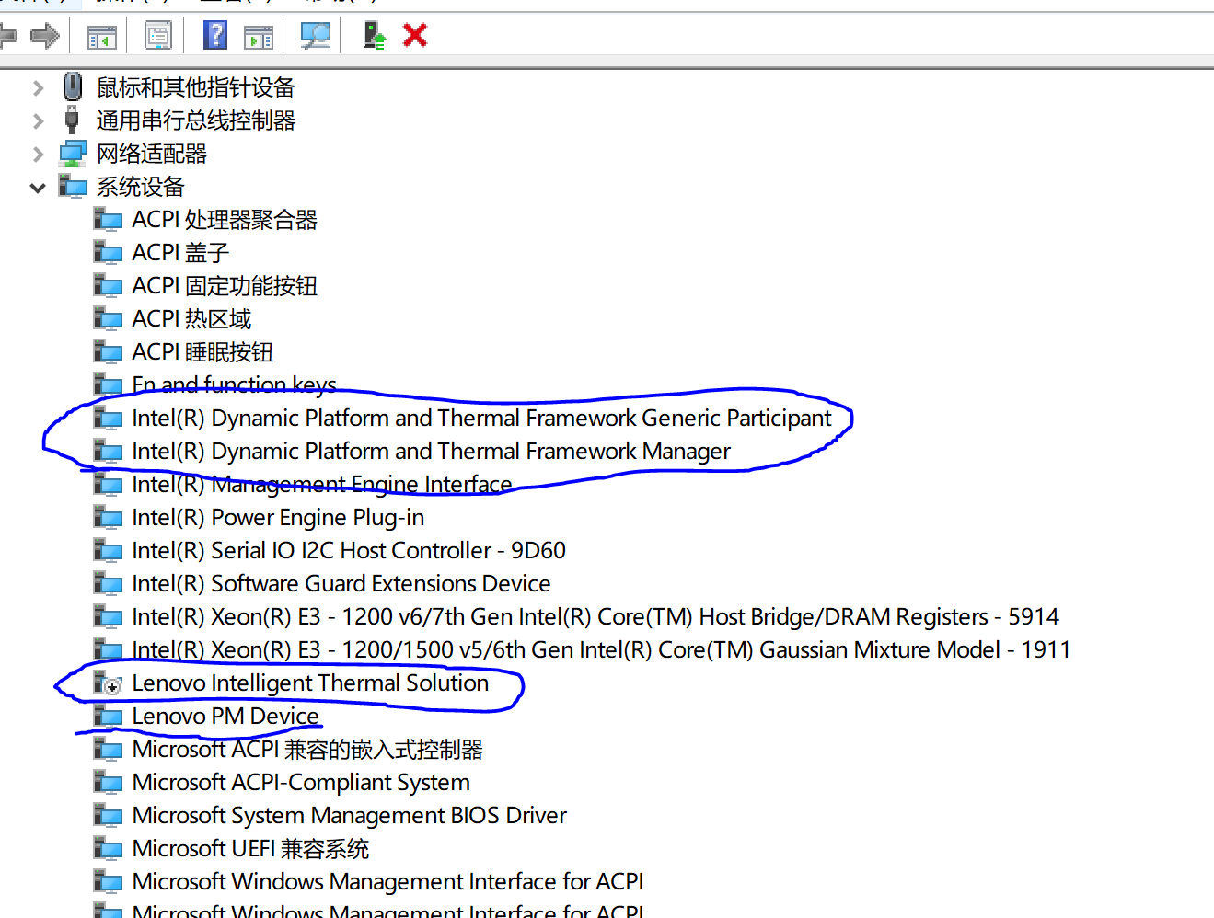Click the device icon beside ACPI 盖子
This screenshot has height=918, width=1214.
[x=109, y=252]
